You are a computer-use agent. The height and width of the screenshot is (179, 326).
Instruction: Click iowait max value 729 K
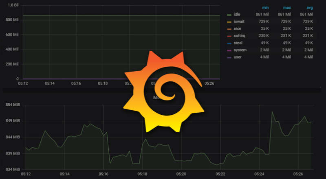286,22
